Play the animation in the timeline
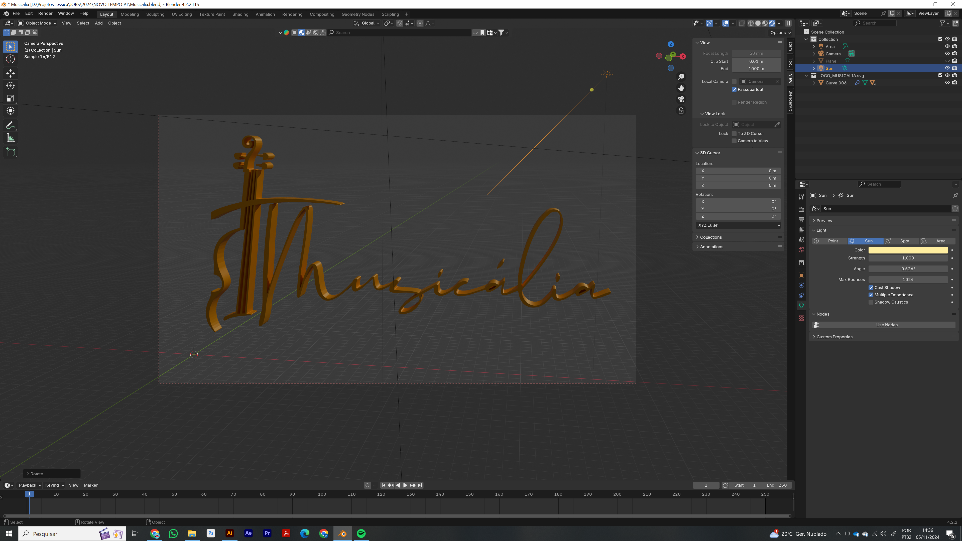This screenshot has width=962, height=541. (405, 485)
